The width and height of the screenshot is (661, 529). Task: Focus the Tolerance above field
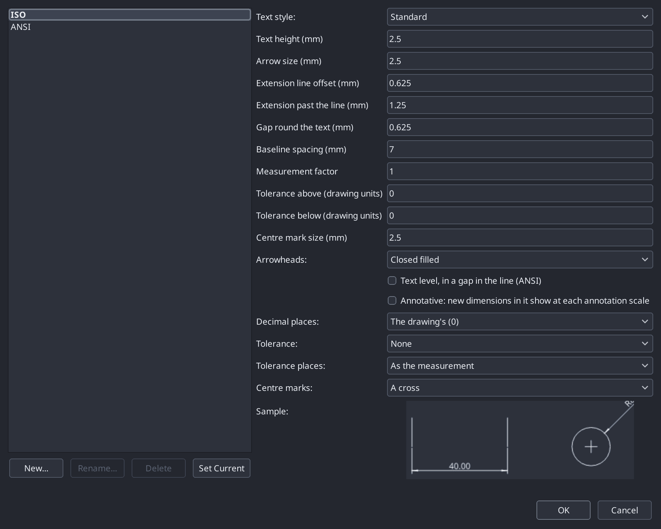520,193
